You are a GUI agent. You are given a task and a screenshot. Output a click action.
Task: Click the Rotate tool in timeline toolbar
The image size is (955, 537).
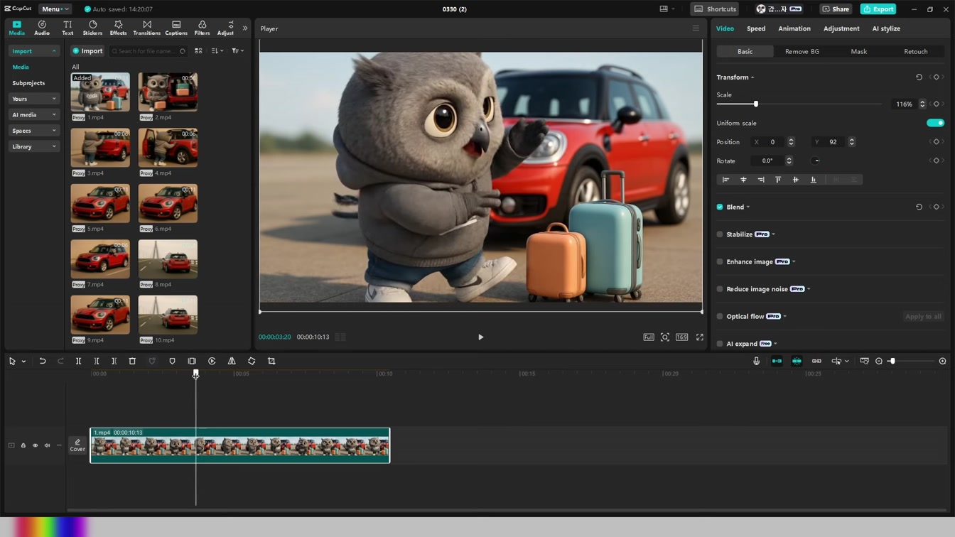[252, 361]
